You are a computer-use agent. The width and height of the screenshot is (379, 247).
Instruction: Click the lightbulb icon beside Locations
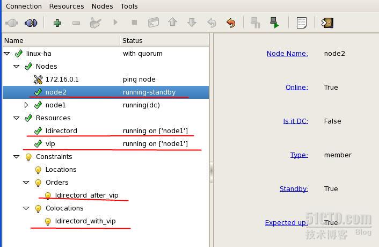point(38,170)
